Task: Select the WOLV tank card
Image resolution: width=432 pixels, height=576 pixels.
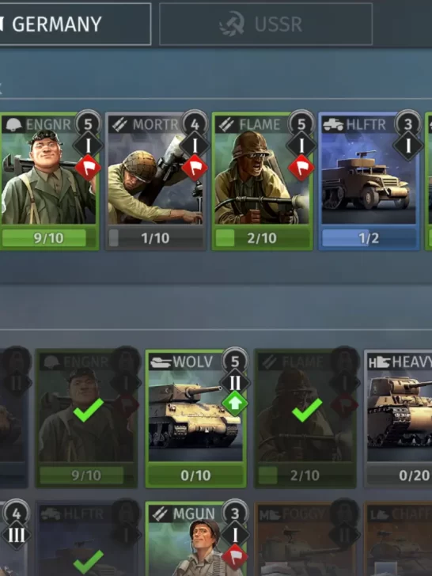Action: (x=195, y=419)
